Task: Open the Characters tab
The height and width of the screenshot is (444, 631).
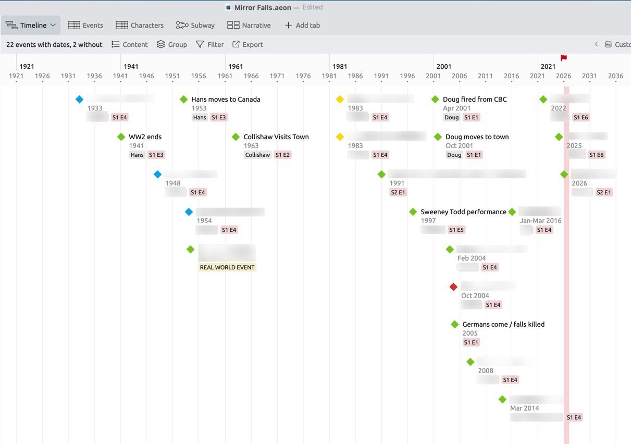Action: click(x=140, y=25)
